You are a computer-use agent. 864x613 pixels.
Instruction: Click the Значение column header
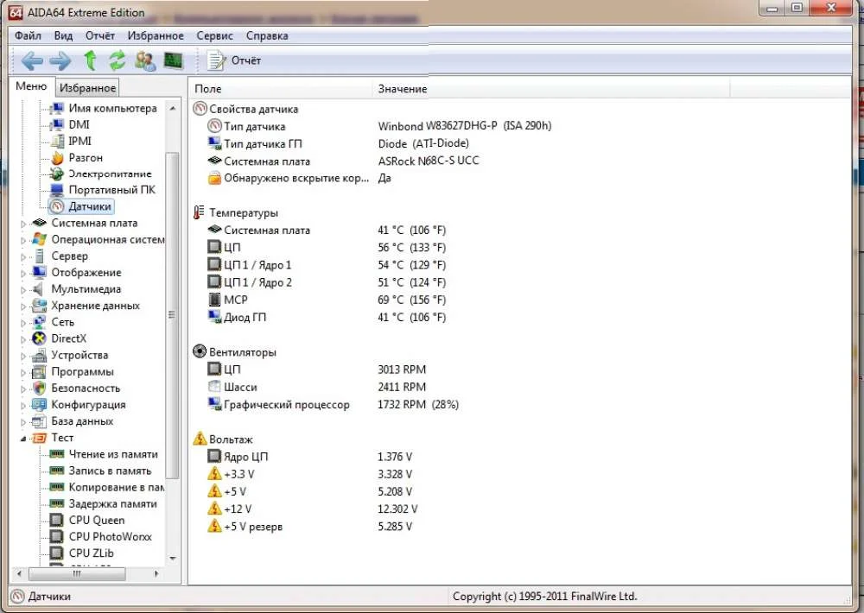[551, 89]
